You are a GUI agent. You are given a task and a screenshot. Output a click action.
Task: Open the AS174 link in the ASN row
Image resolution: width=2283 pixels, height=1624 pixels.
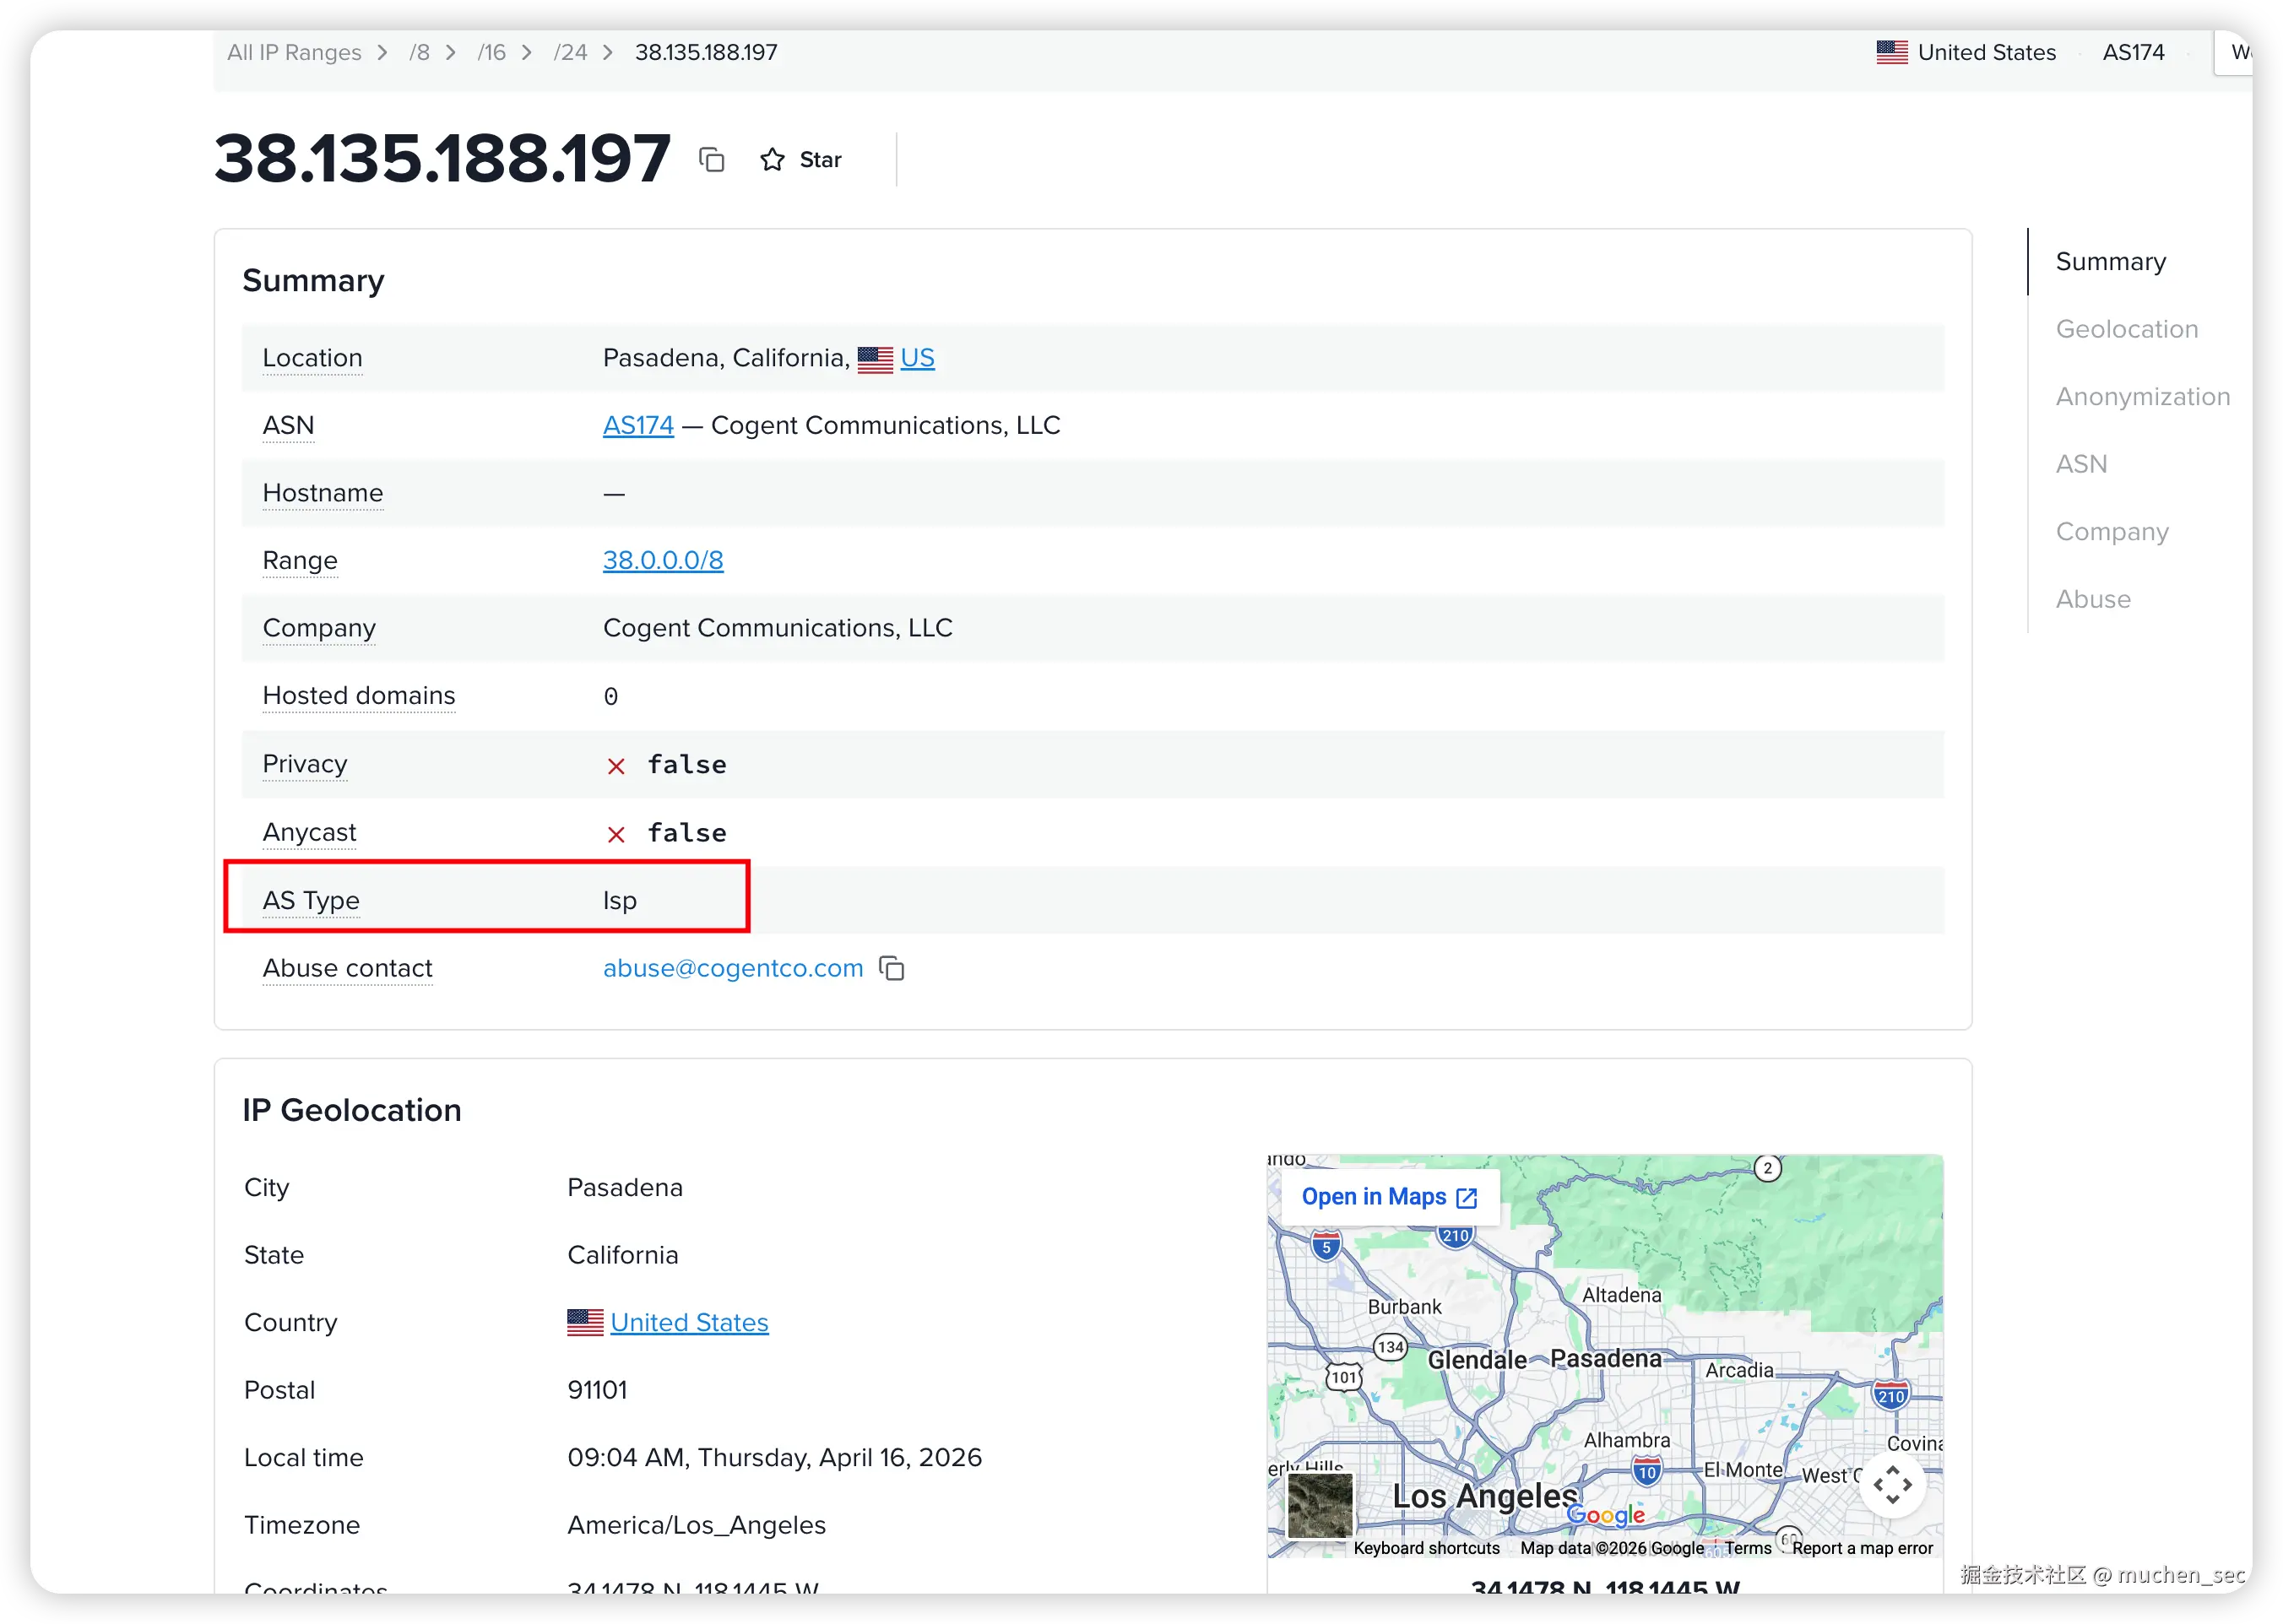[x=638, y=425]
